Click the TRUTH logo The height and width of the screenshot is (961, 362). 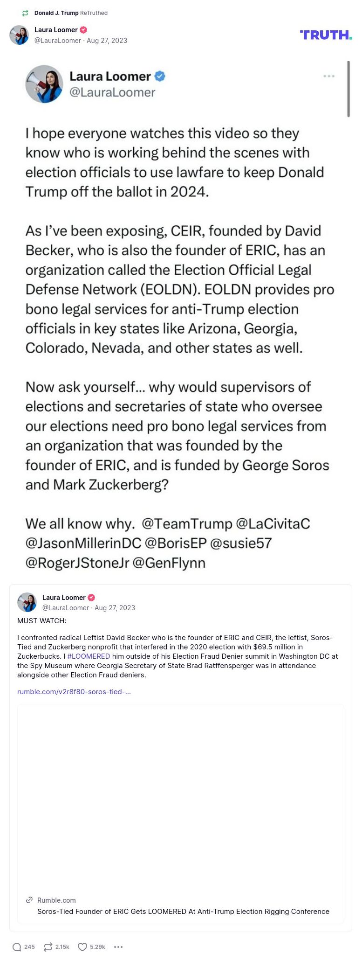point(326,35)
